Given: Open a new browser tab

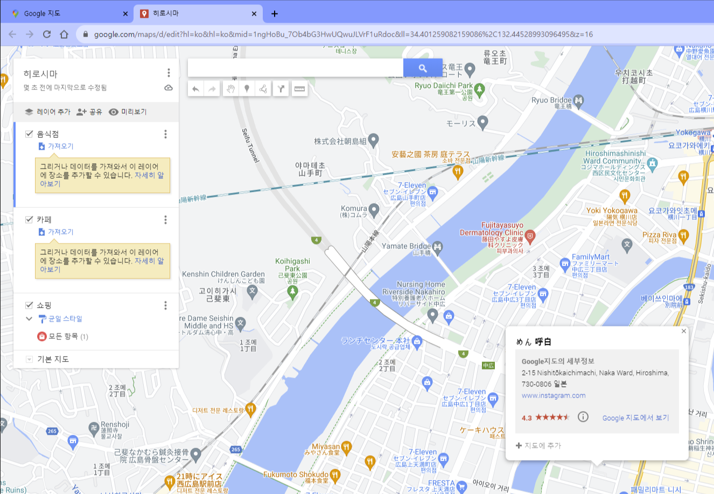Looking at the screenshot, I should (275, 13).
